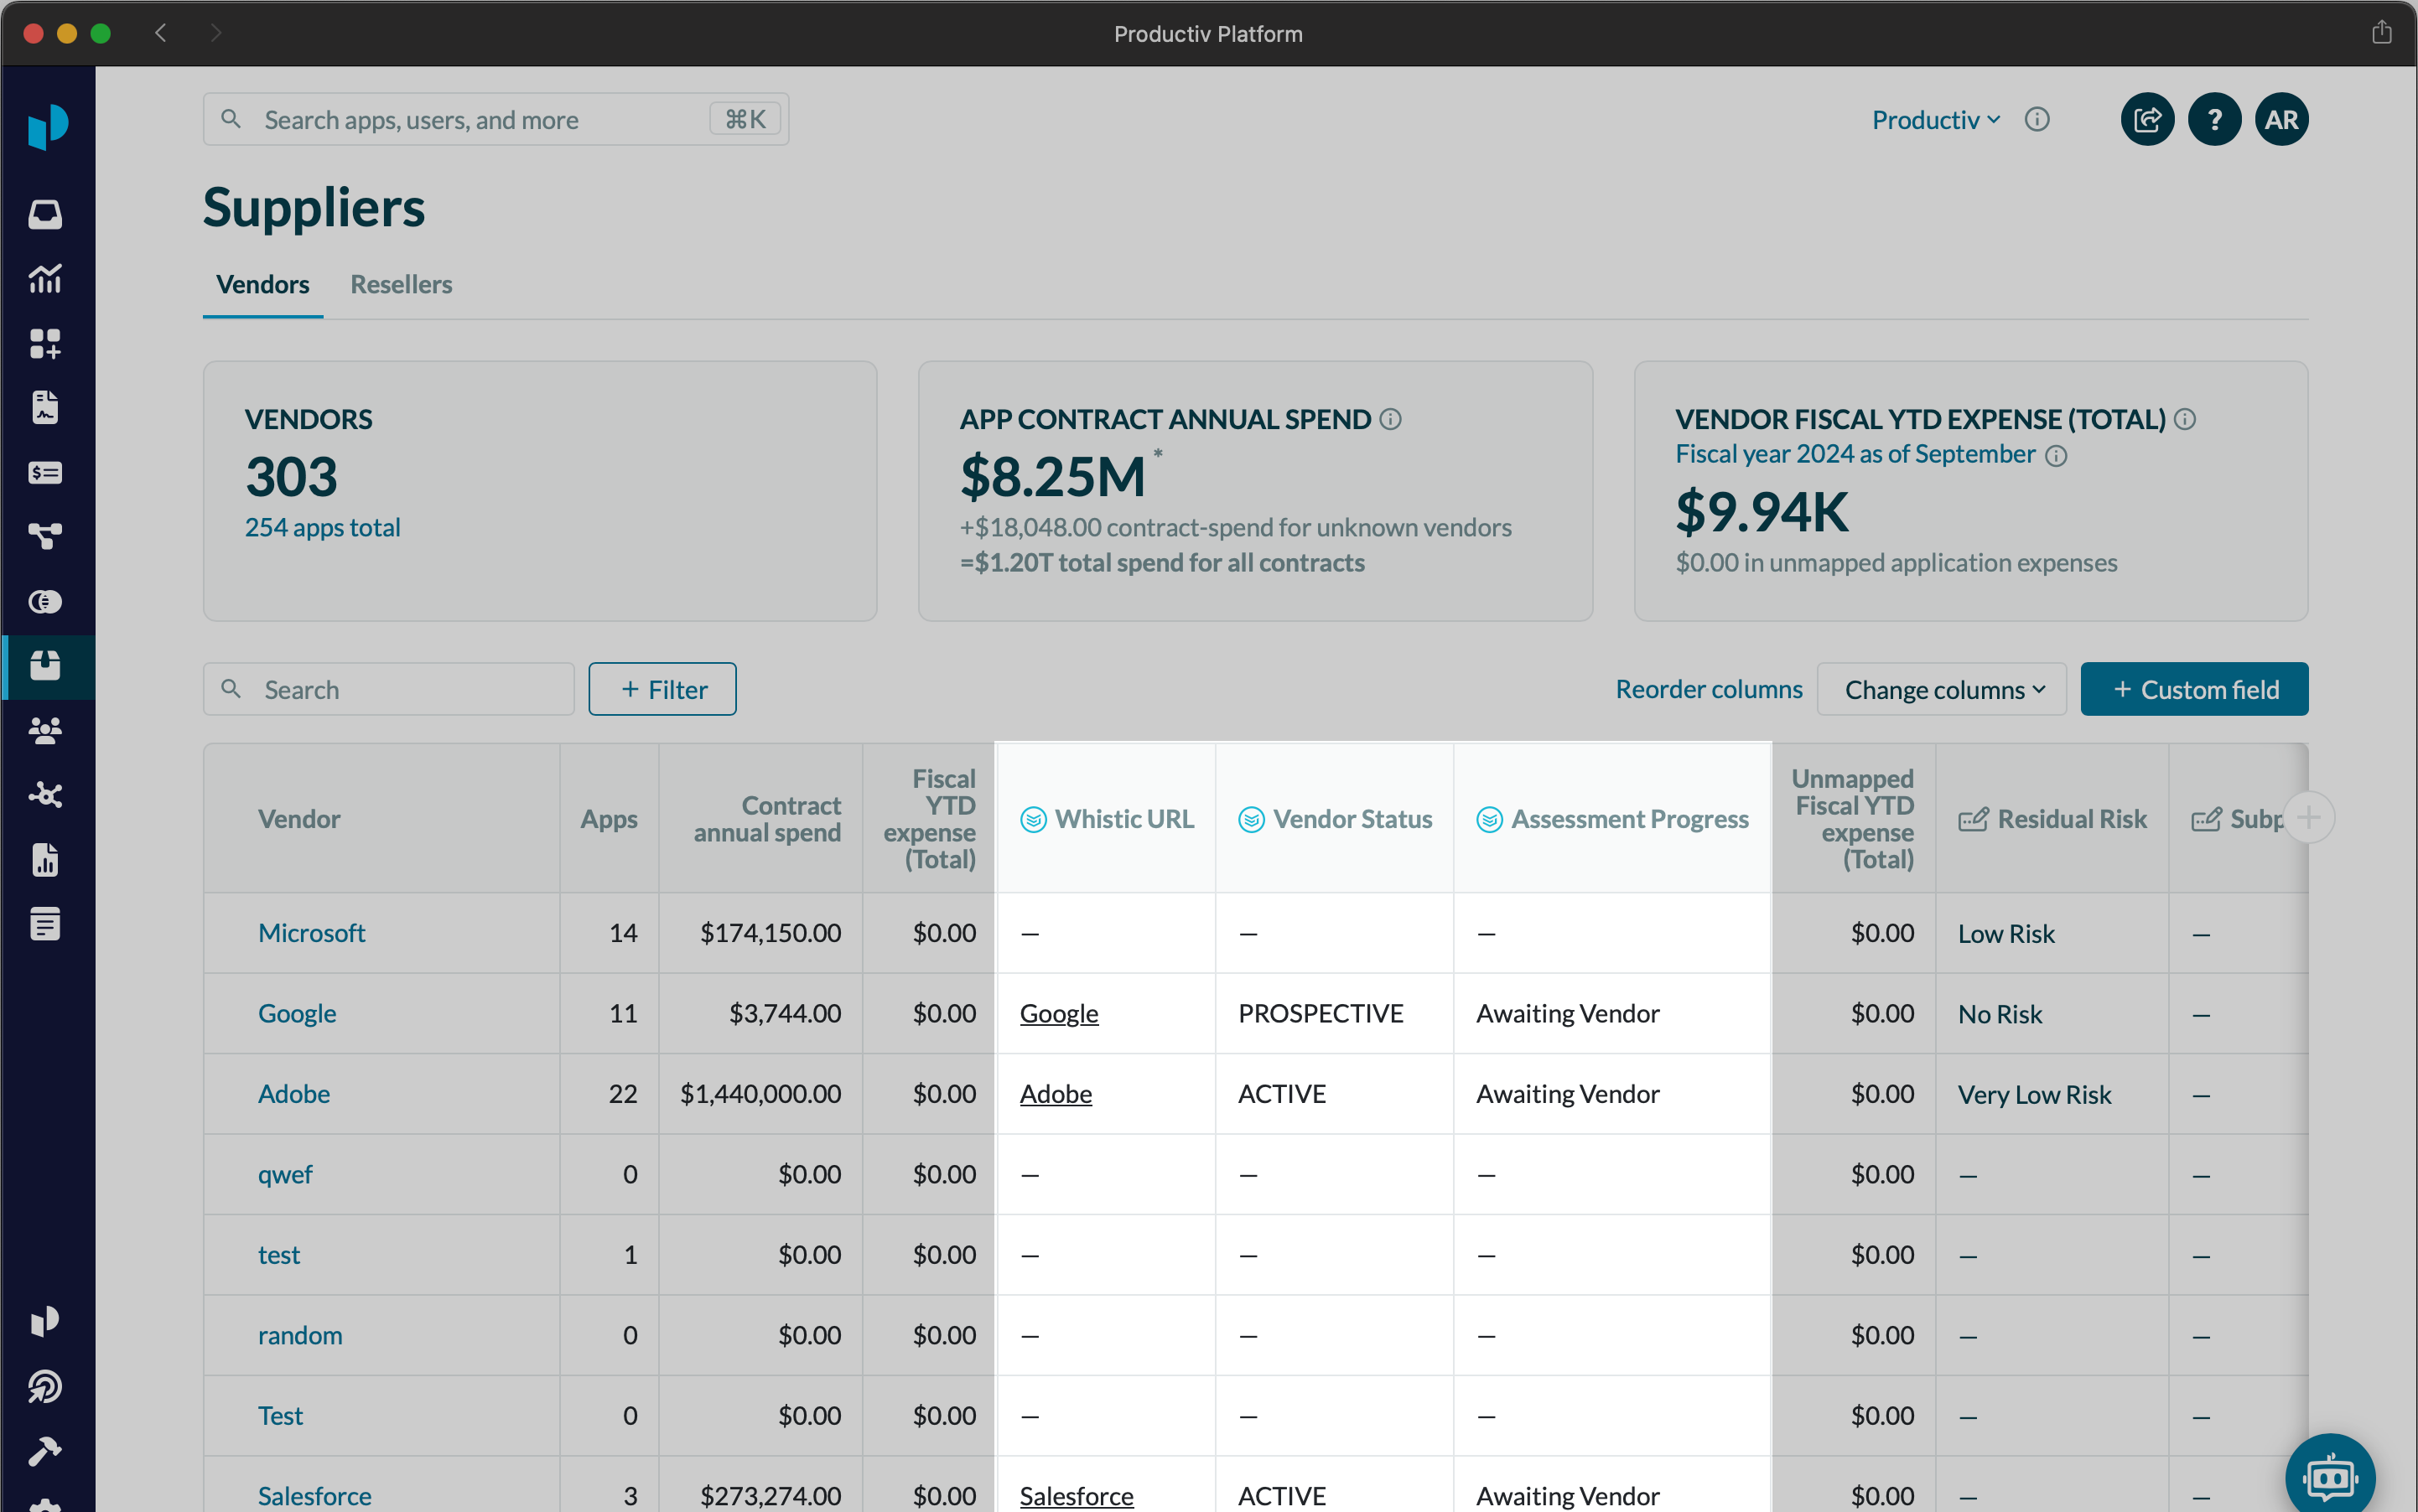Screen dimensions: 2418x1512
Task: Click the Custom field button
Action: (2194, 690)
